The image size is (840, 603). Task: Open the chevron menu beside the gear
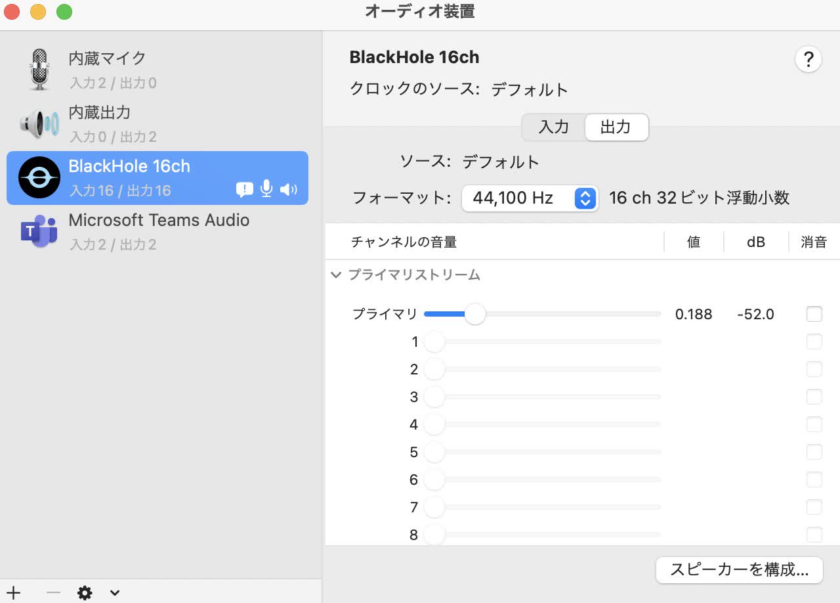(x=115, y=593)
